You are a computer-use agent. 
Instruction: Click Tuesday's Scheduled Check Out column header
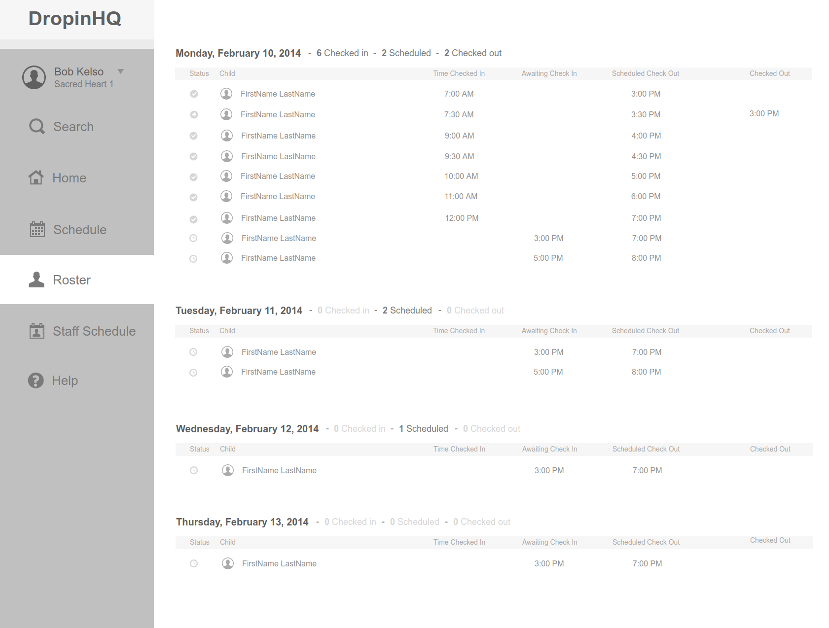click(646, 331)
